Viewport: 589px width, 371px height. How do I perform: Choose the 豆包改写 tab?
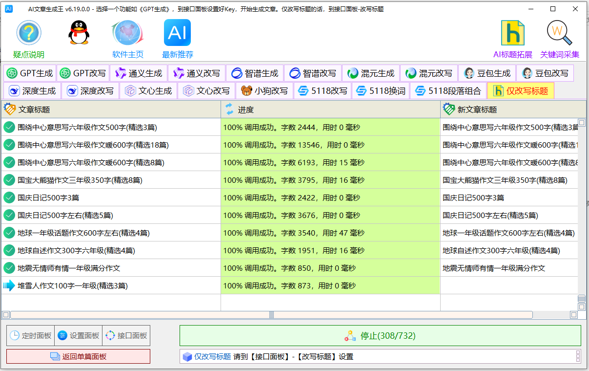[545, 73]
